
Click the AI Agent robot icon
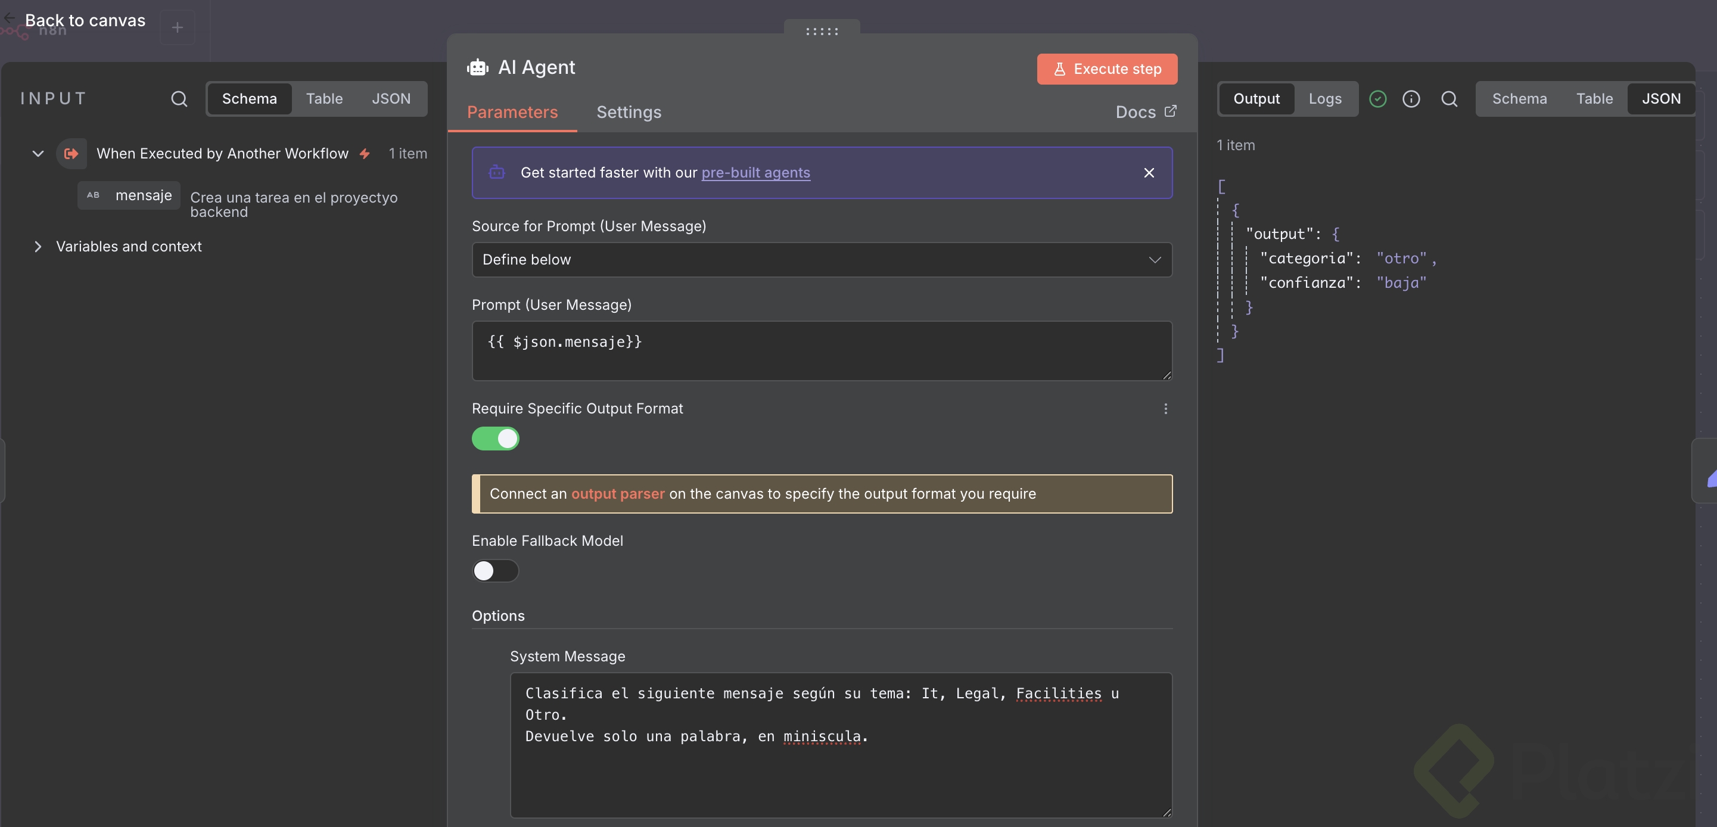(x=477, y=67)
